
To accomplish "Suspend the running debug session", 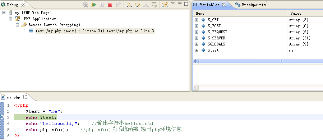I will point(102,5).
